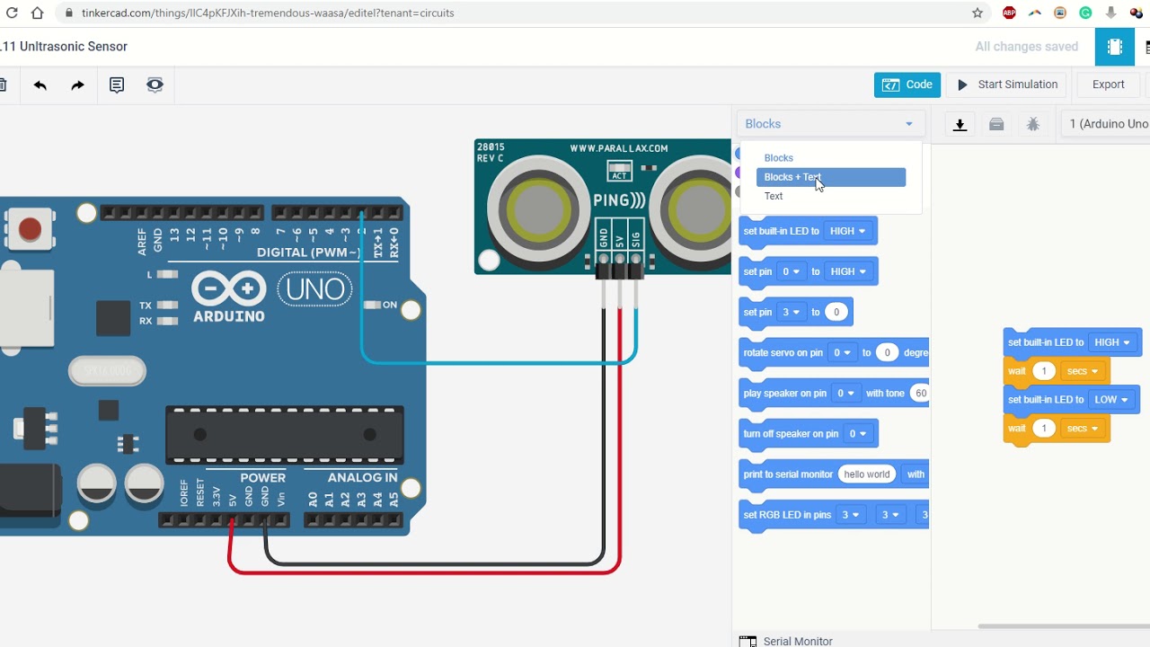Reload the browser page
1150x647 pixels.
[13, 13]
